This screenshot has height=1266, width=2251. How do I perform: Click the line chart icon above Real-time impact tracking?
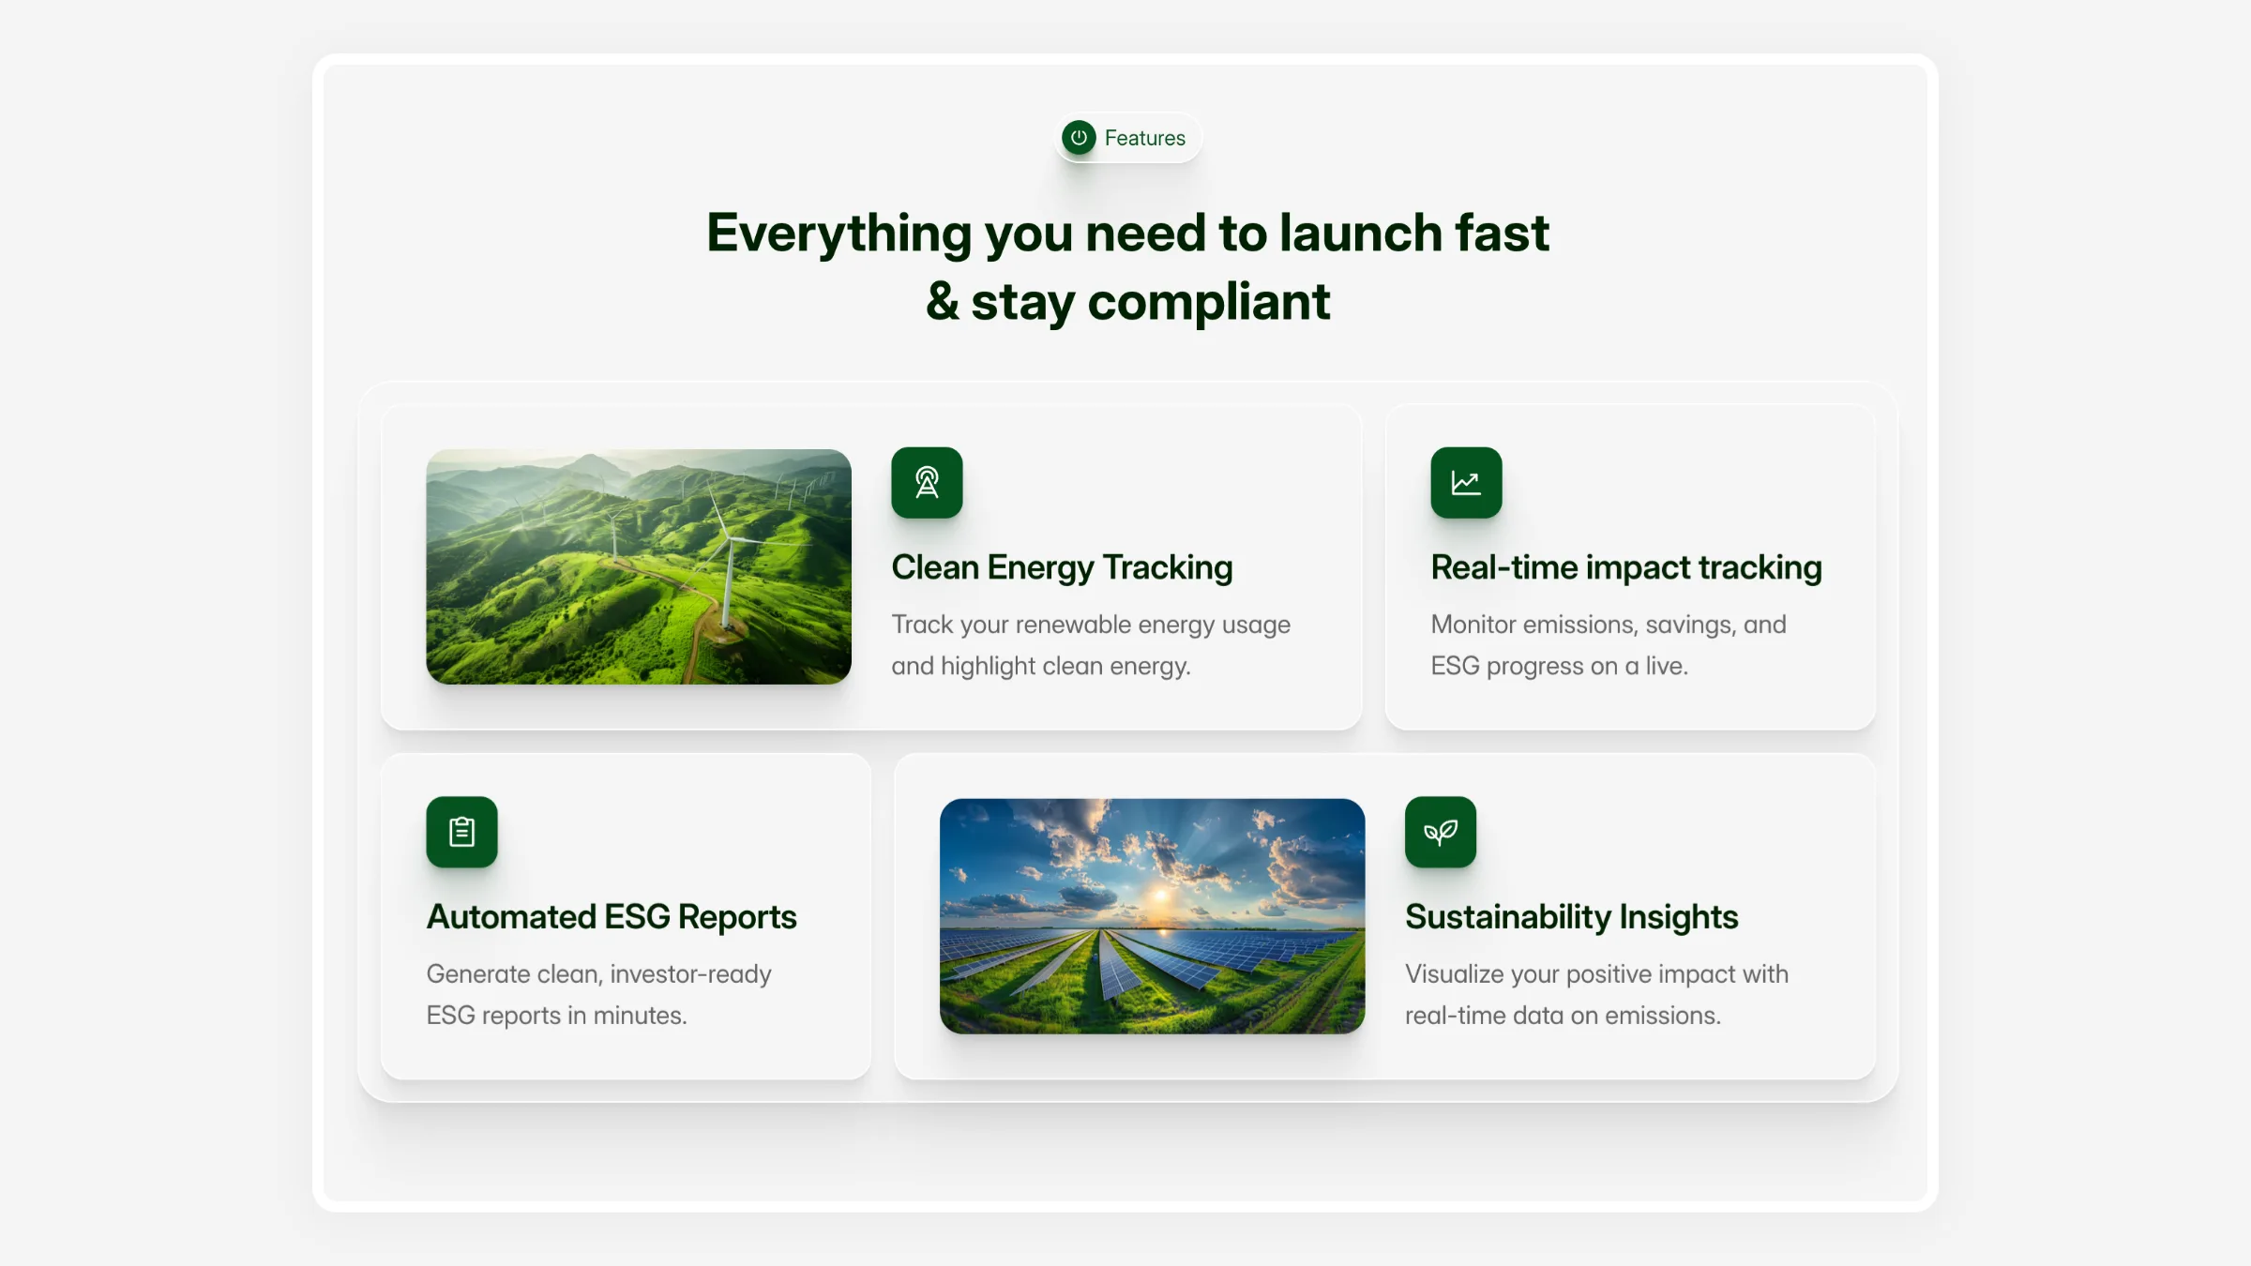pyautogui.click(x=1466, y=483)
